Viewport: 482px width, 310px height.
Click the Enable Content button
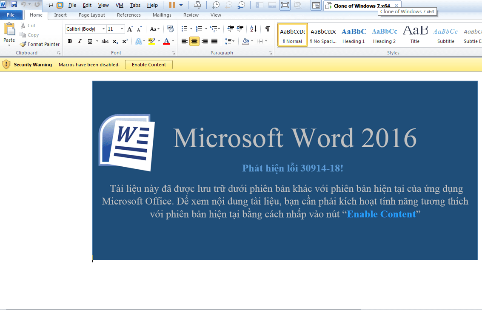[x=149, y=65]
